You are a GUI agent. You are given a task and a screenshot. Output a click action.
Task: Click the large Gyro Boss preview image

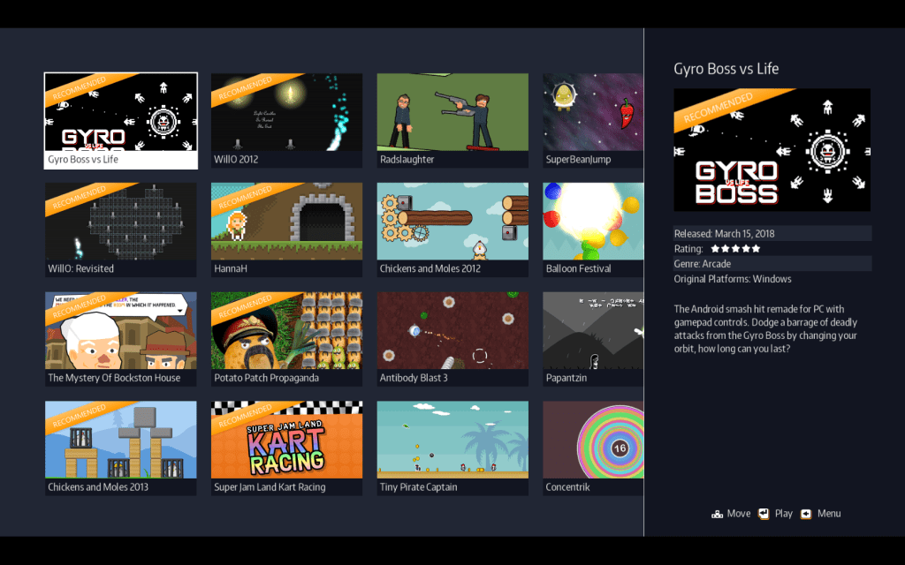pyautogui.click(x=772, y=149)
